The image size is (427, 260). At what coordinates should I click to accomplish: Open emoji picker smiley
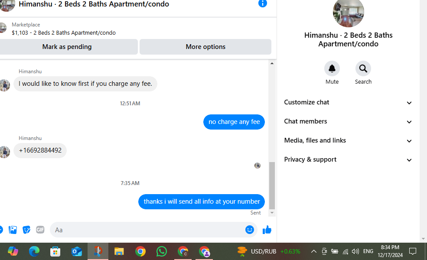[x=249, y=230]
